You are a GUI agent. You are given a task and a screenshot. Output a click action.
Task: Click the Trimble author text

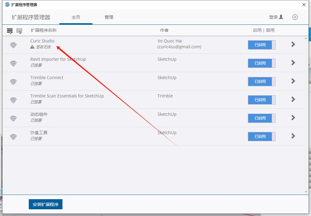(x=165, y=96)
